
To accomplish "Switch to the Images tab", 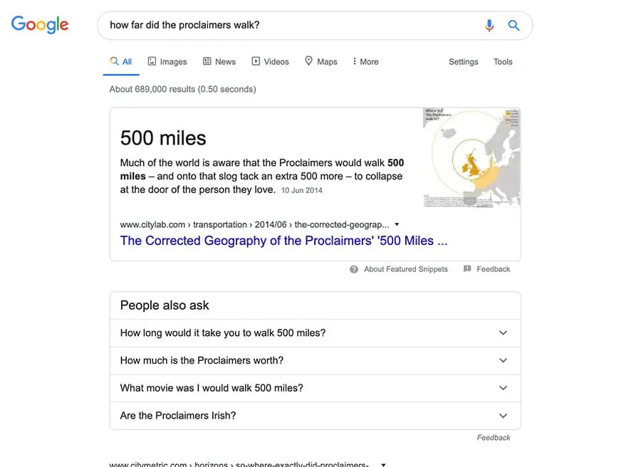I will 167,62.
